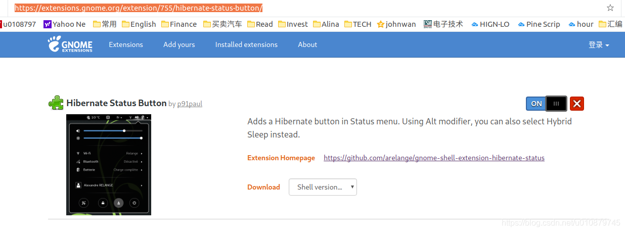Toggle the Hibernate extension ON/OFF switch
Image resolution: width=625 pixels, height=232 pixels.
tap(547, 104)
